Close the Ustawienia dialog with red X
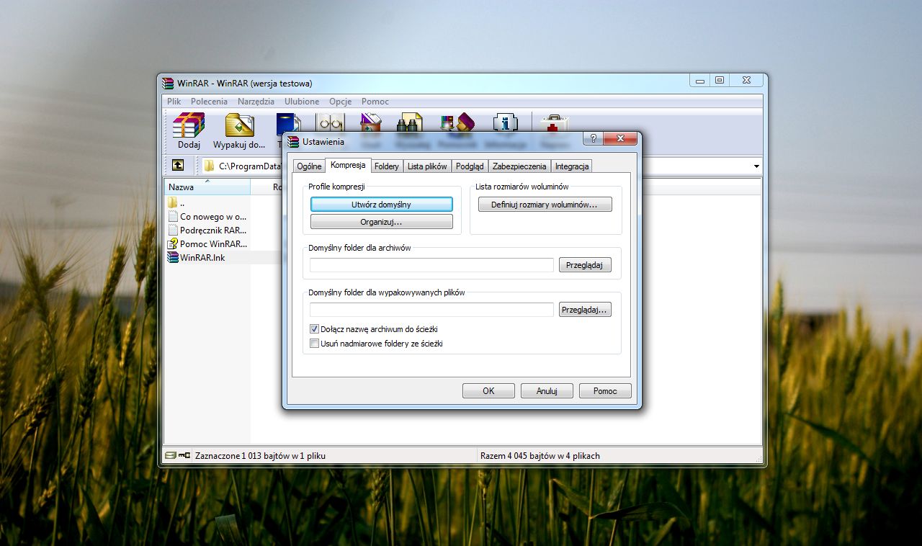Viewport: 922px width, 546px height. coord(619,139)
